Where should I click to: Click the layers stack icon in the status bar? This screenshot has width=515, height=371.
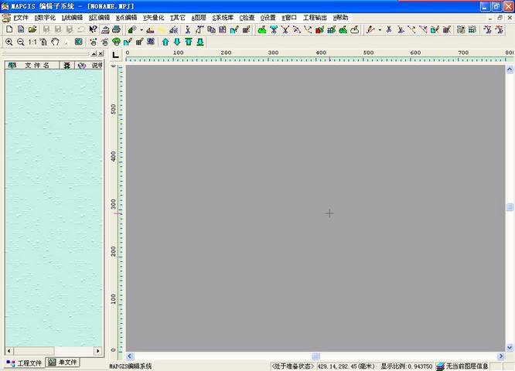point(440,366)
